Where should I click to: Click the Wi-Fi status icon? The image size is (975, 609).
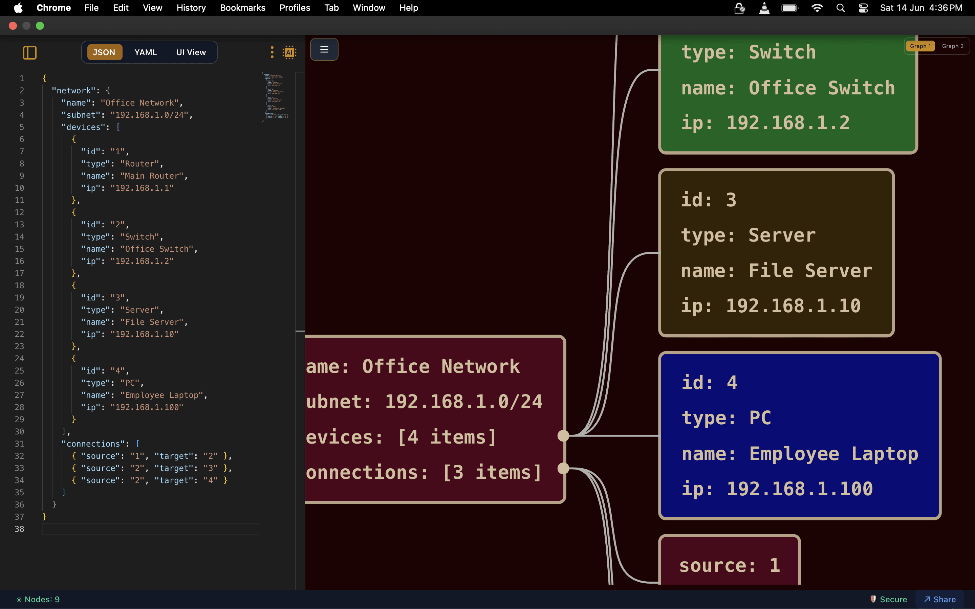(817, 8)
